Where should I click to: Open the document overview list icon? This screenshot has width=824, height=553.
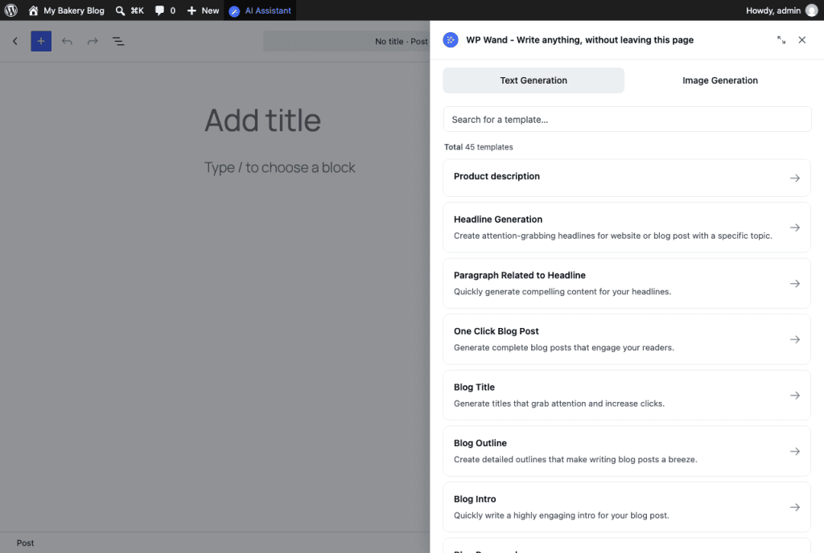[x=118, y=41]
